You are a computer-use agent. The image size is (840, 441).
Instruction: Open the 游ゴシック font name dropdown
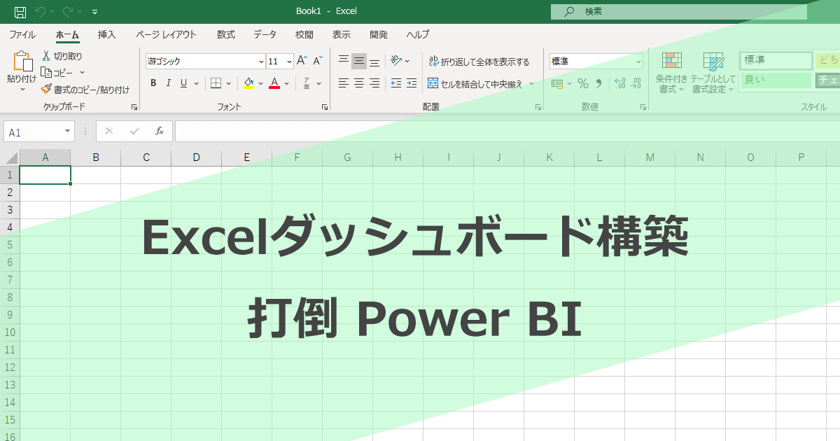[262, 62]
